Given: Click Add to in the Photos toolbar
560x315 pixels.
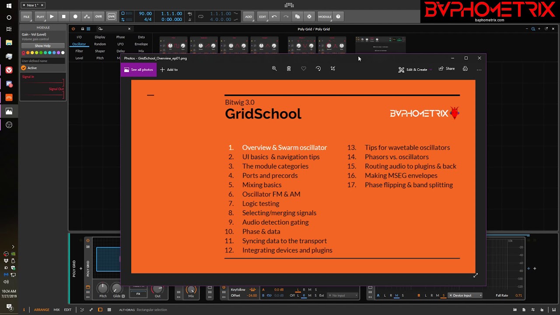Looking at the screenshot, I should [x=169, y=70].
